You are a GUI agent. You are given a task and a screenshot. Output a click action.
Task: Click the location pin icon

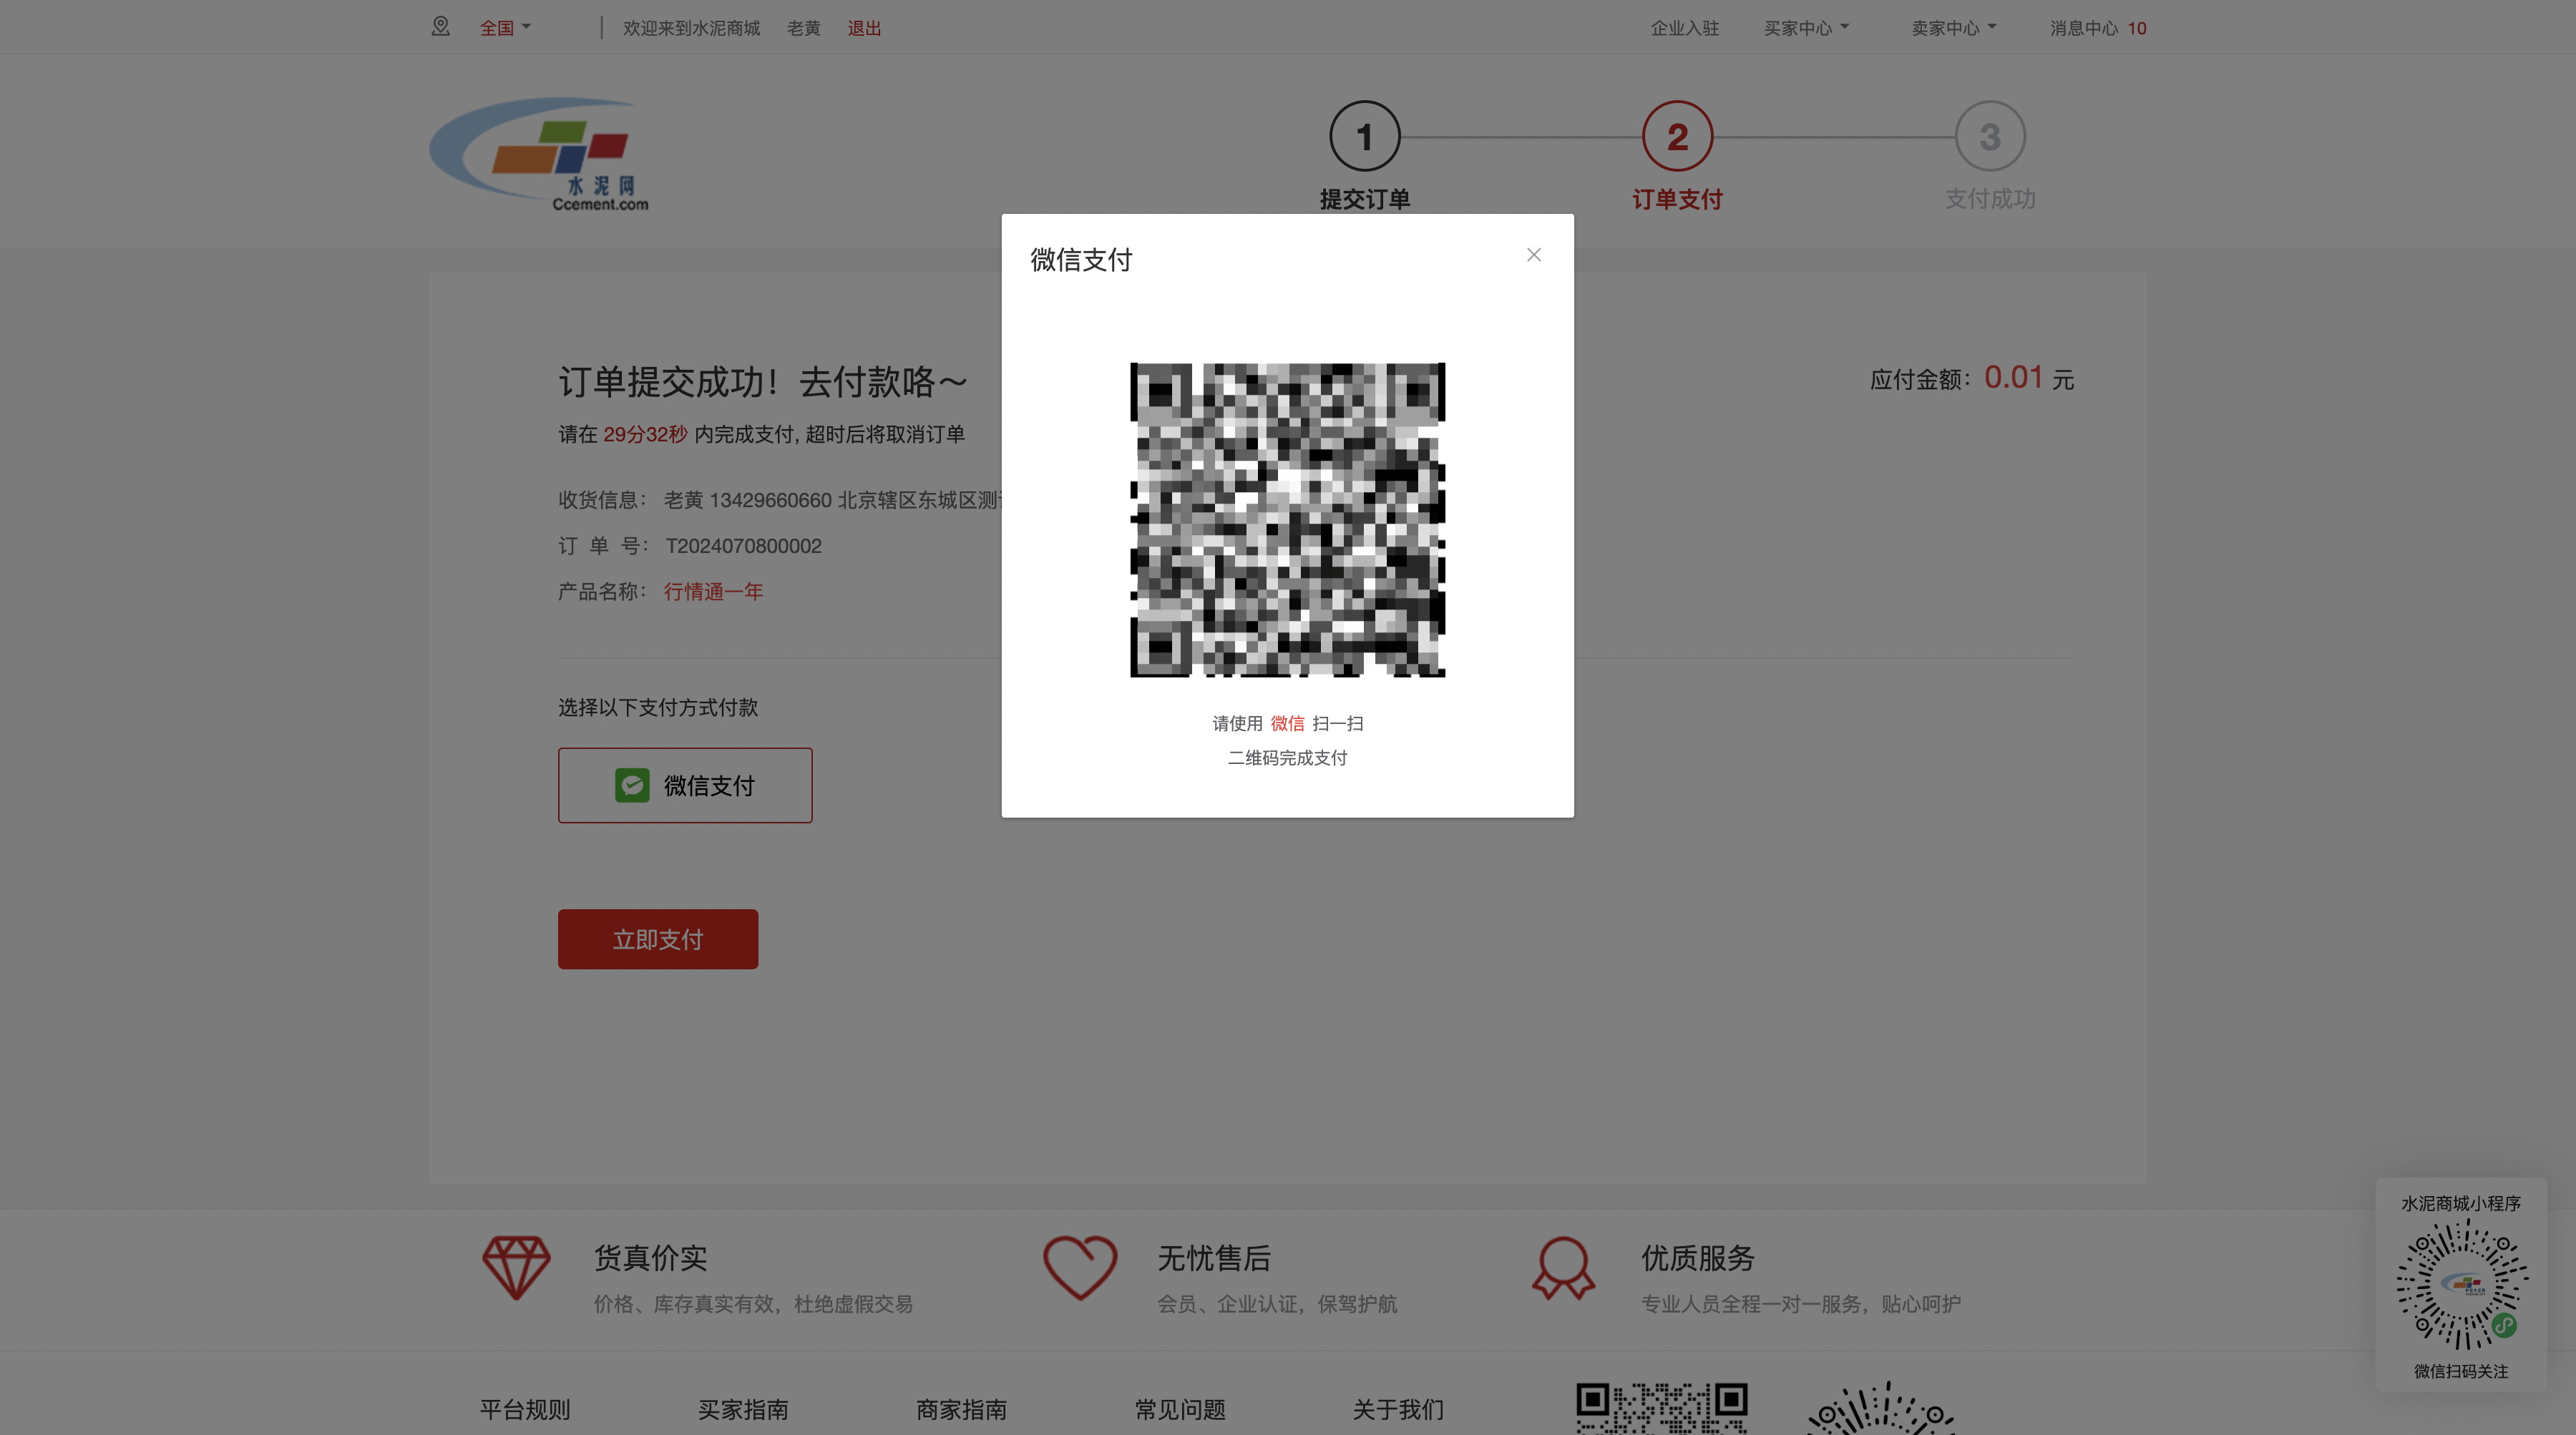pyautogui.click(x=440, y=27)
